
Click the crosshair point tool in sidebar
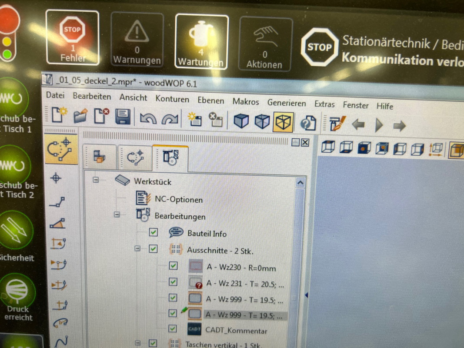point(56,177)
